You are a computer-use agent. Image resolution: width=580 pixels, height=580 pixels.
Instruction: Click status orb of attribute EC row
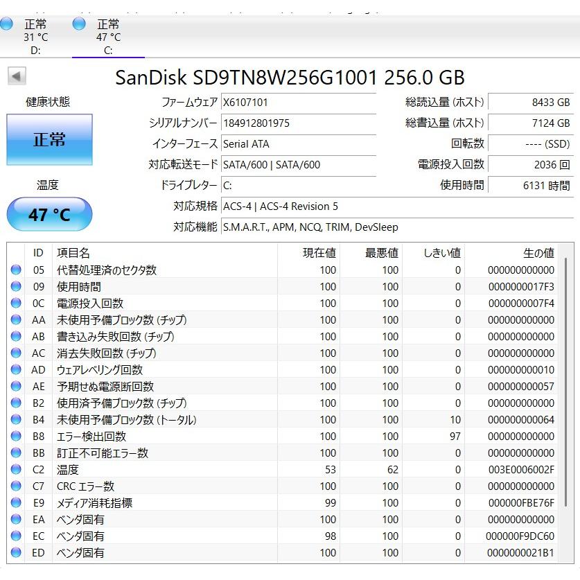pos(16,536)
